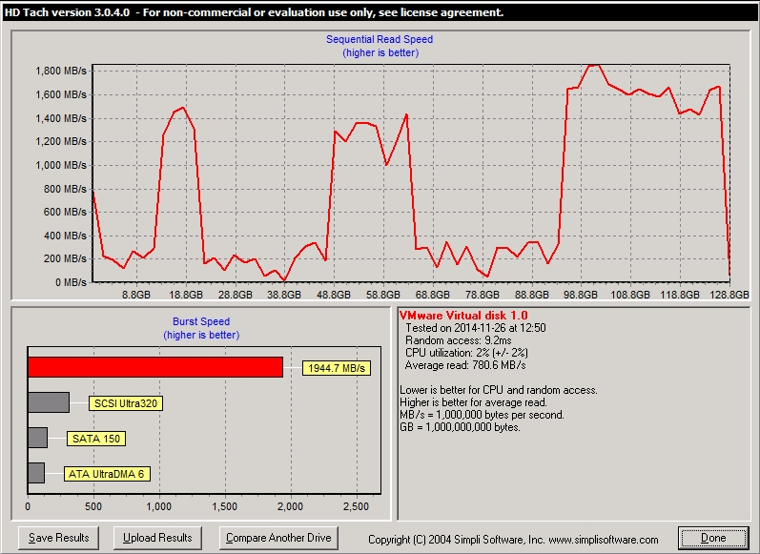Click the 2,500 burst axis label
Screen dimensions: 760x554
pos(356,506)
